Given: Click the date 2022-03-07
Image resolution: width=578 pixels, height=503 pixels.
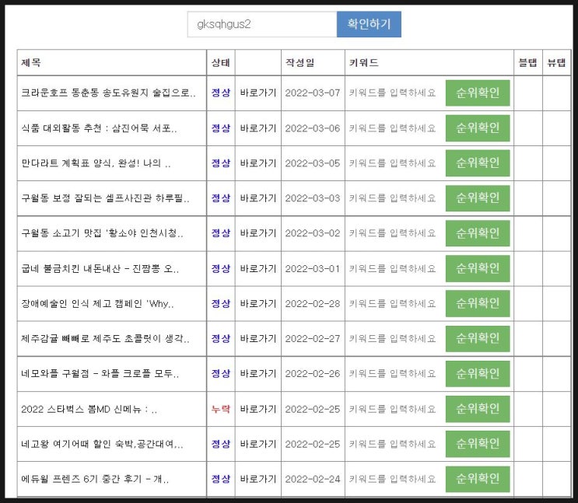Looking at the screenshot, I should coord(313,93).
